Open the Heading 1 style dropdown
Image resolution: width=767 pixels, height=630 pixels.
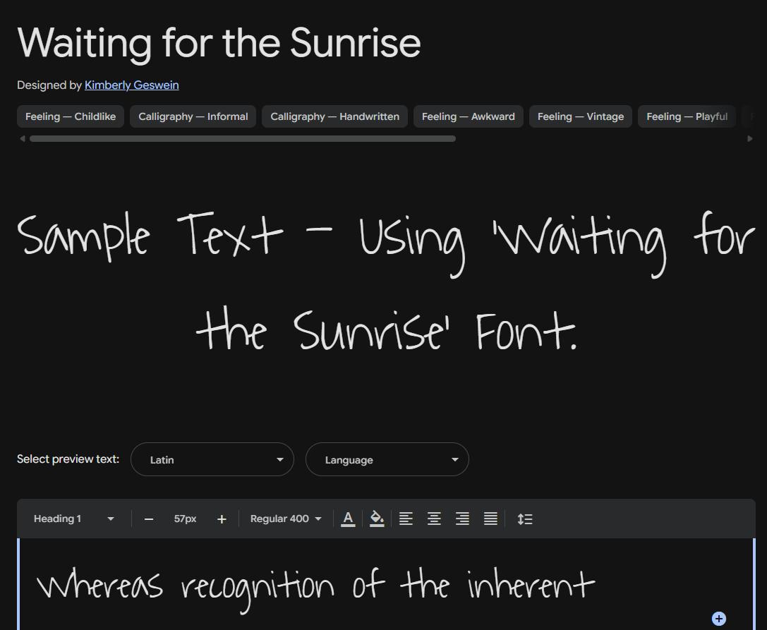73,519
